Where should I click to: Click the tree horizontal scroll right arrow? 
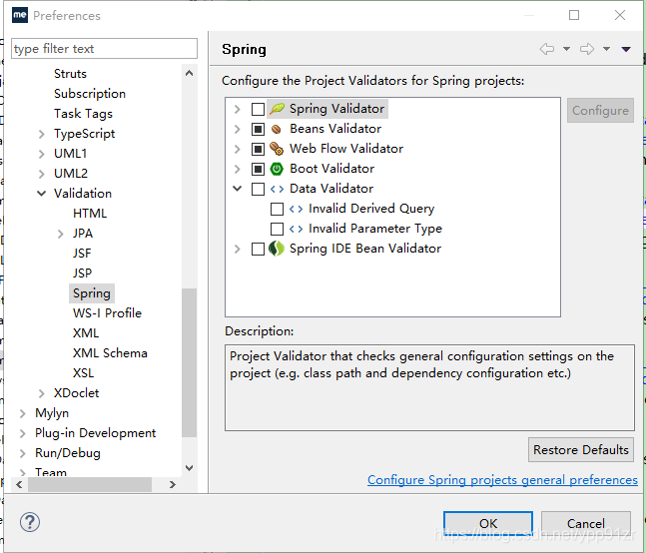(172, 485)
